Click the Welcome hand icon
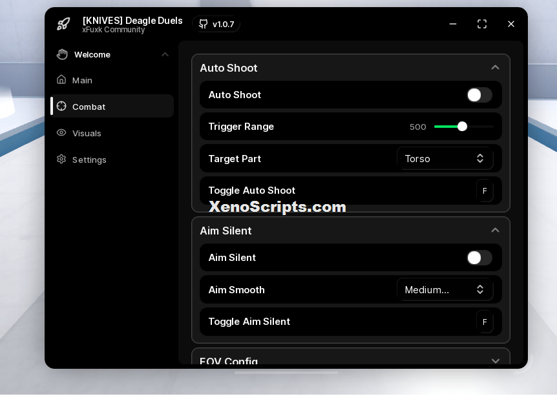This screenshot has height=414, width=557. (62, 54)
